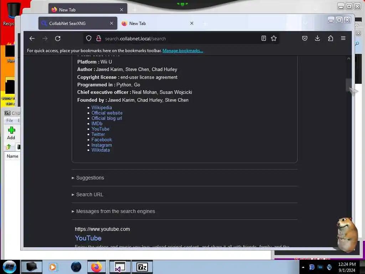The image size is (365, 274).
Task: Open the Instagram link
Action: (x=102, y=145)
